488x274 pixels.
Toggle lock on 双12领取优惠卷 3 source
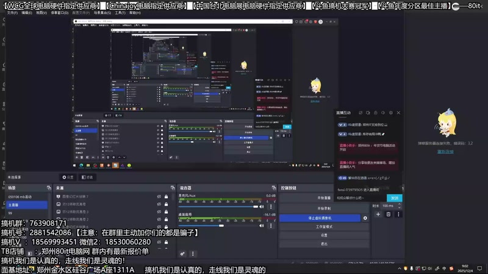click(166, 211)
